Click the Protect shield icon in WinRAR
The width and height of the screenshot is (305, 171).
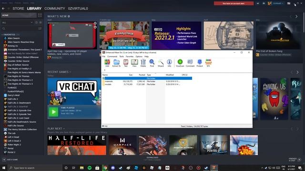click(x=200, y=63)
